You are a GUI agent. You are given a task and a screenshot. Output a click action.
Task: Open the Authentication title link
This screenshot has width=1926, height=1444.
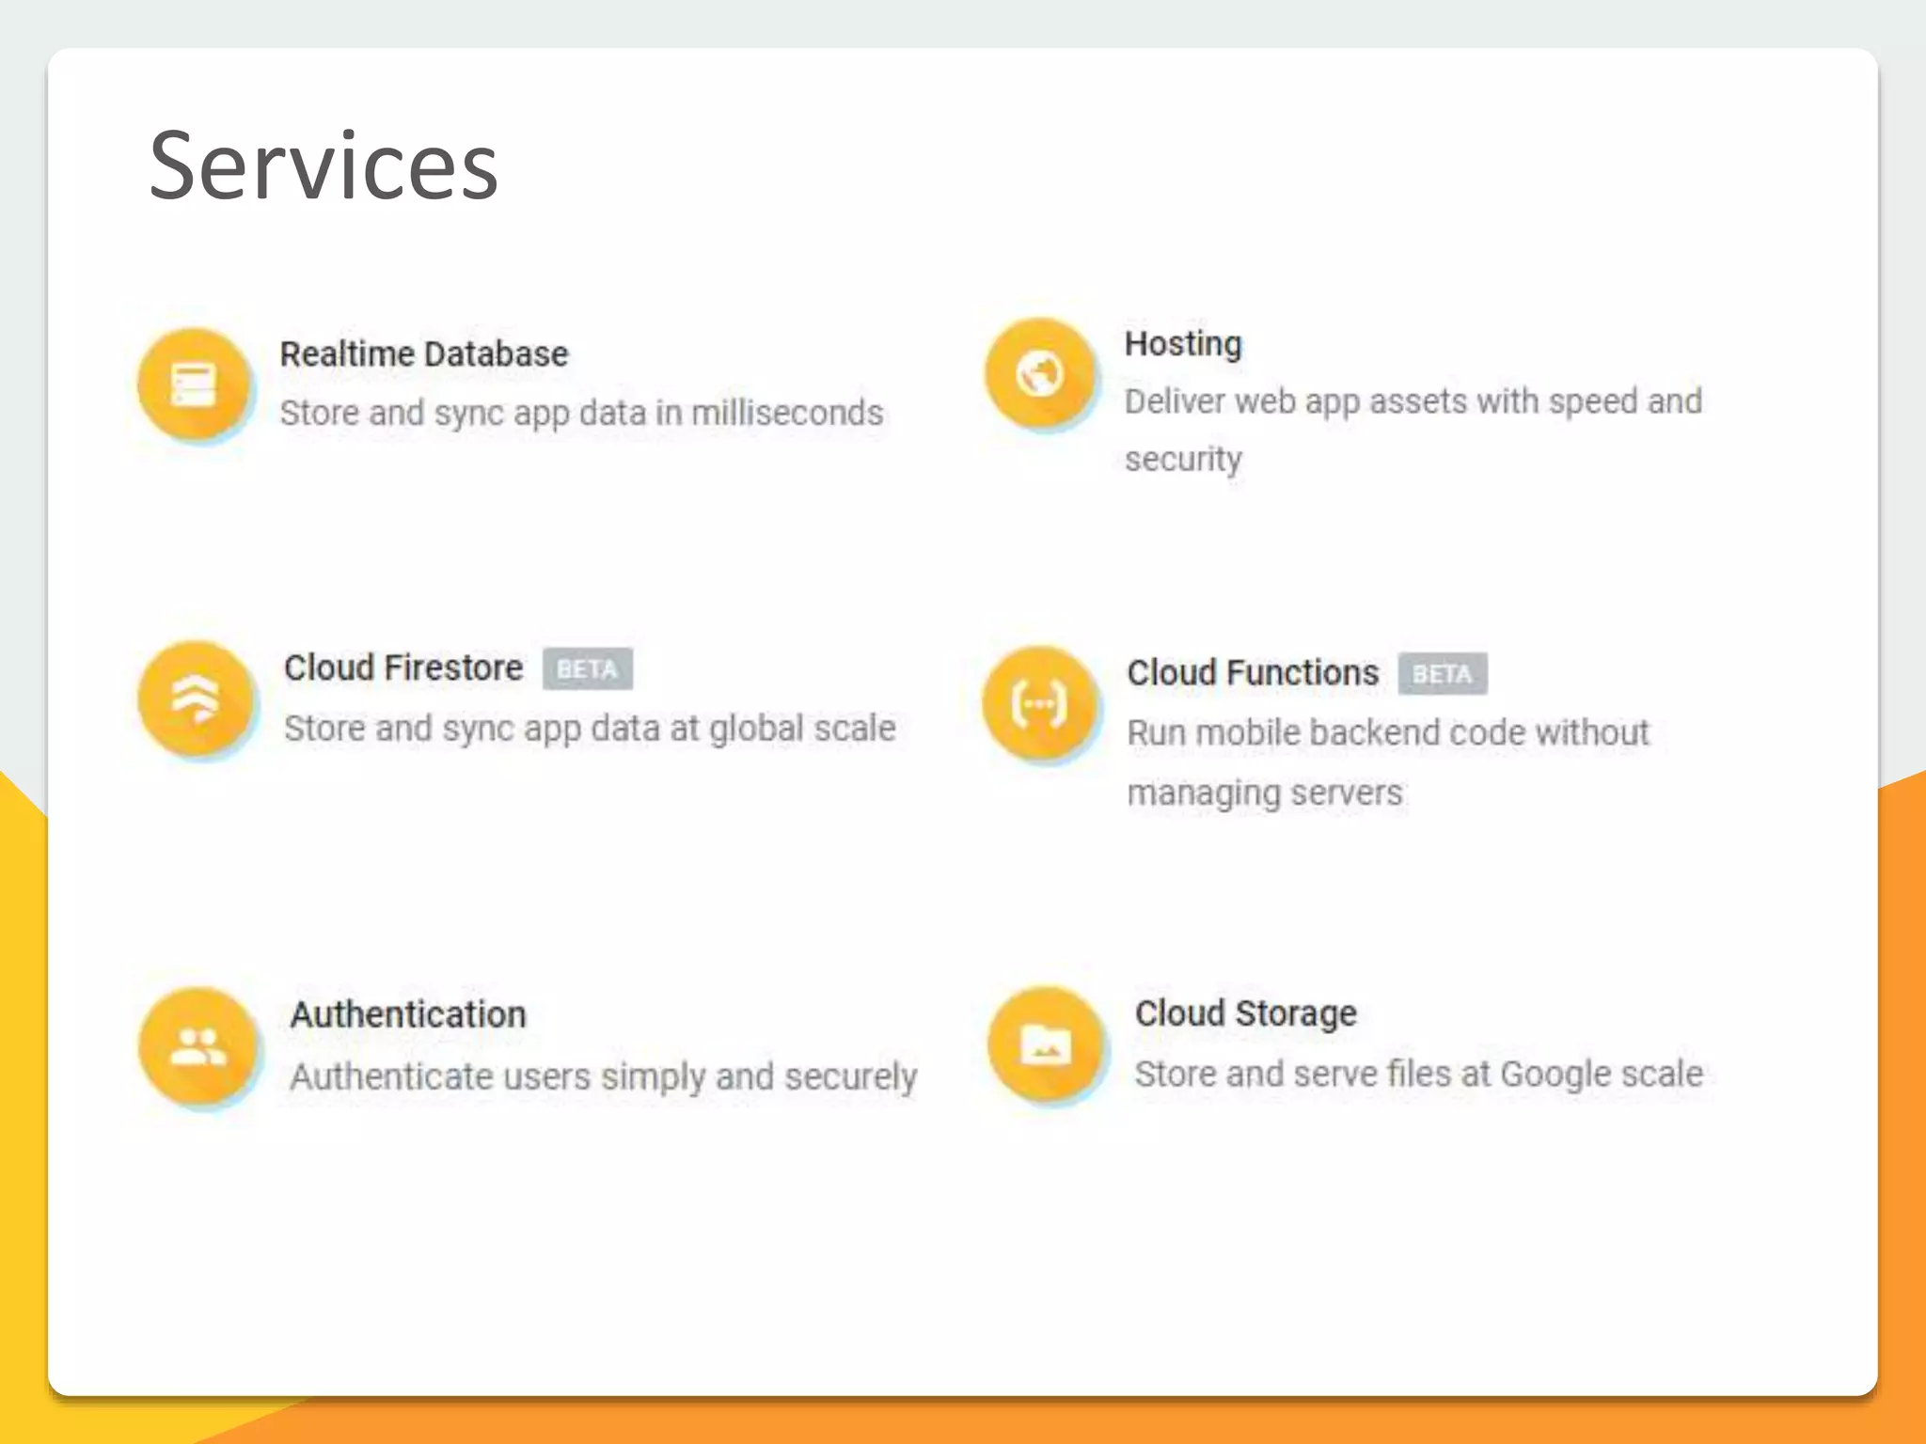click(408, 1014)
